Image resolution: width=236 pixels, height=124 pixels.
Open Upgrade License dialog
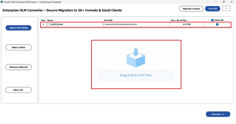pyautogui.click(x=191, y=9)
